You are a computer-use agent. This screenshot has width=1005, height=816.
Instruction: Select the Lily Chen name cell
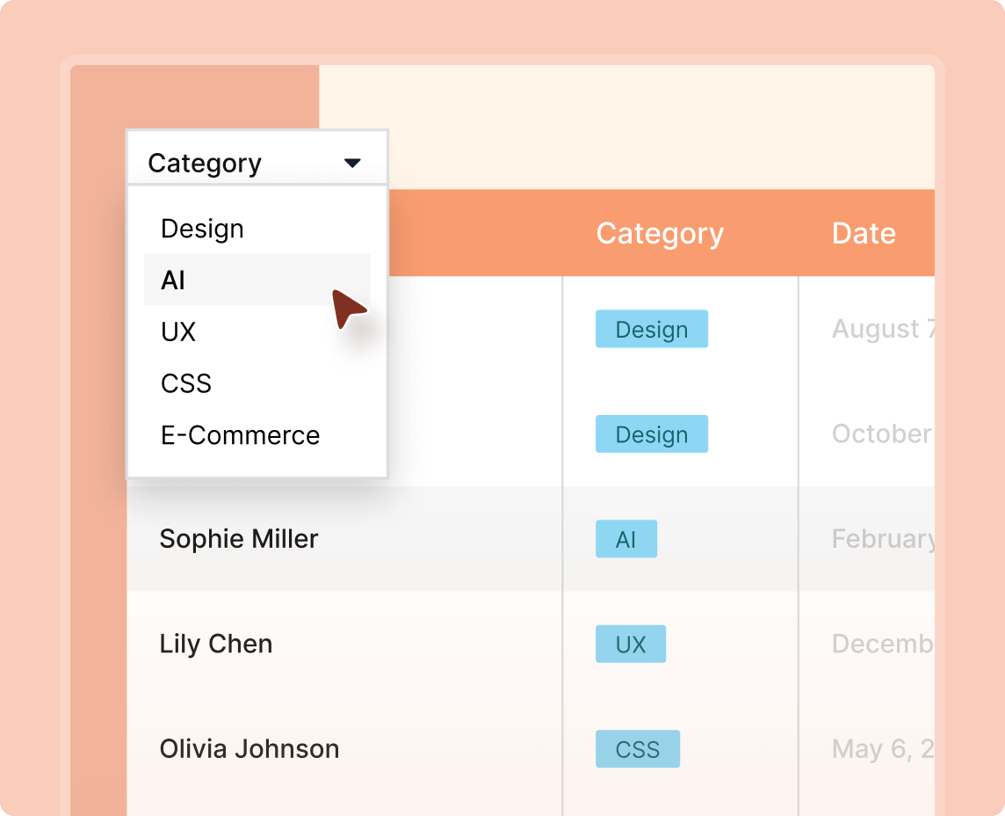(x=216, y=644)
